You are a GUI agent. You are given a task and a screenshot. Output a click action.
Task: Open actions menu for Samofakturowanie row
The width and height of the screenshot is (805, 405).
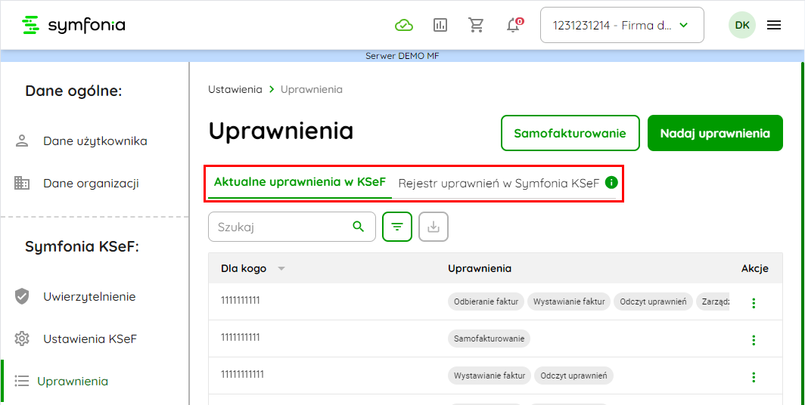[754, 340]
